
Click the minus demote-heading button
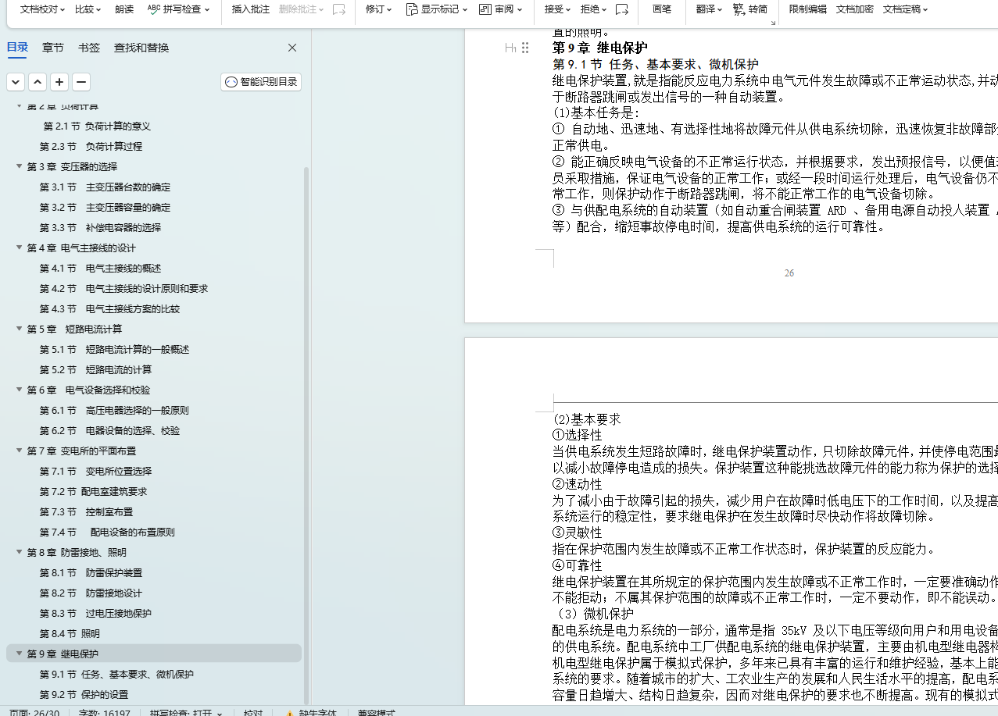81,82
